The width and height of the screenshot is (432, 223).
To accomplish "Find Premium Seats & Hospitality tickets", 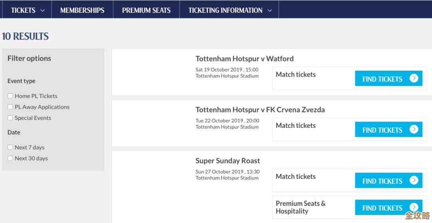I will point(382,208).
